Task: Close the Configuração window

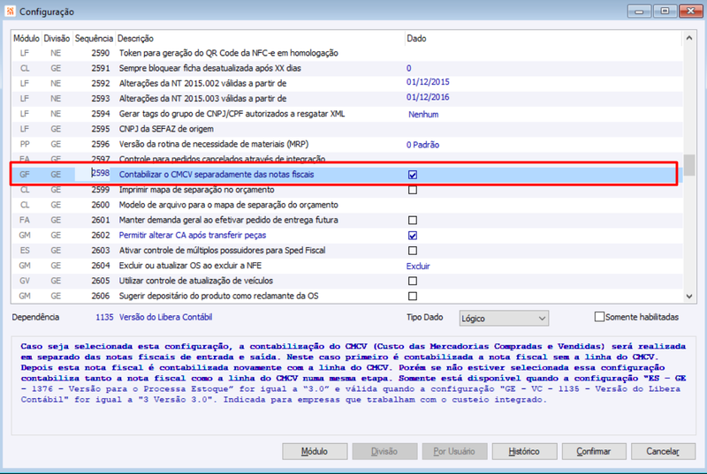Action: point(690,11)
